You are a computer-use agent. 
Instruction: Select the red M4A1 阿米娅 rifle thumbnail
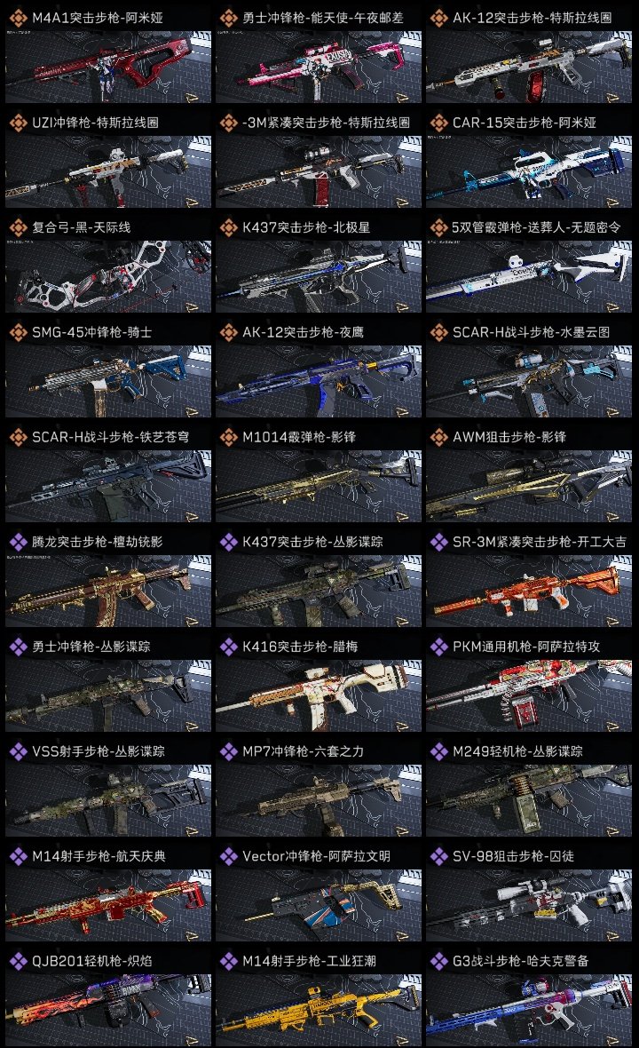coord(108,67)
